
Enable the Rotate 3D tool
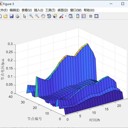(49, 16)
